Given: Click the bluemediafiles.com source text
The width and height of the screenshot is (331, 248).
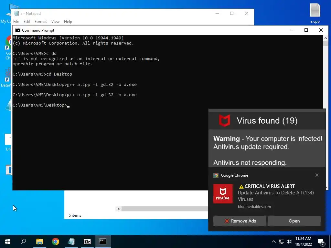Looking at the screenshot, I should (x=254, y=207).
